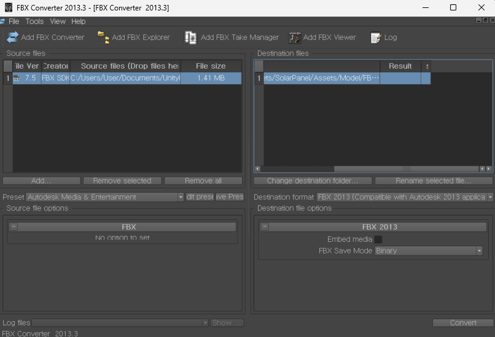Click Remove all button

tap(203, 181)
